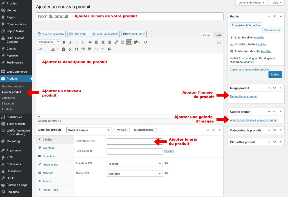Screen dimensions: 288x197
Task: Open the Inventaire product data tab
Action: click(48, 148)
